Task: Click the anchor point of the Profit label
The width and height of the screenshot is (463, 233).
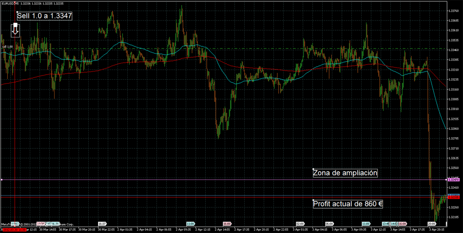Action: [313, 200]
